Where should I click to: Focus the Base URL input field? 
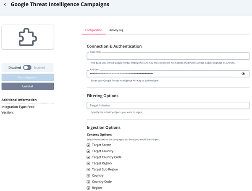point(168,56)
